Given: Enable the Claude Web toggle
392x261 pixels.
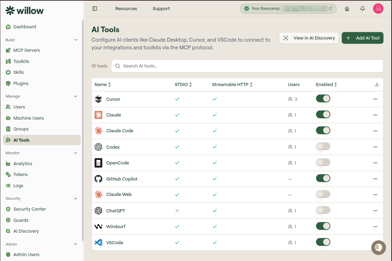Looking at the screenshot, I should pos(323,194).
